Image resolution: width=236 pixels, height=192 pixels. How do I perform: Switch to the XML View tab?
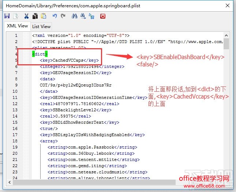pyautogui.click(x=17, y=26)
